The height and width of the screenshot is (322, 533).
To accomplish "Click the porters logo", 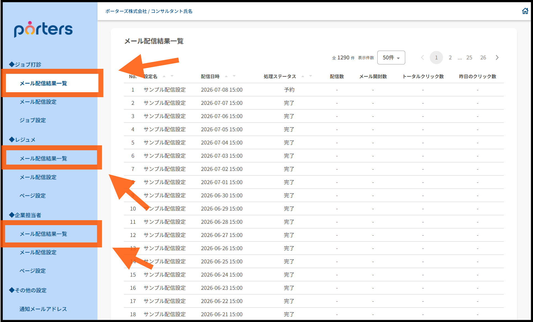I will 43,29.
